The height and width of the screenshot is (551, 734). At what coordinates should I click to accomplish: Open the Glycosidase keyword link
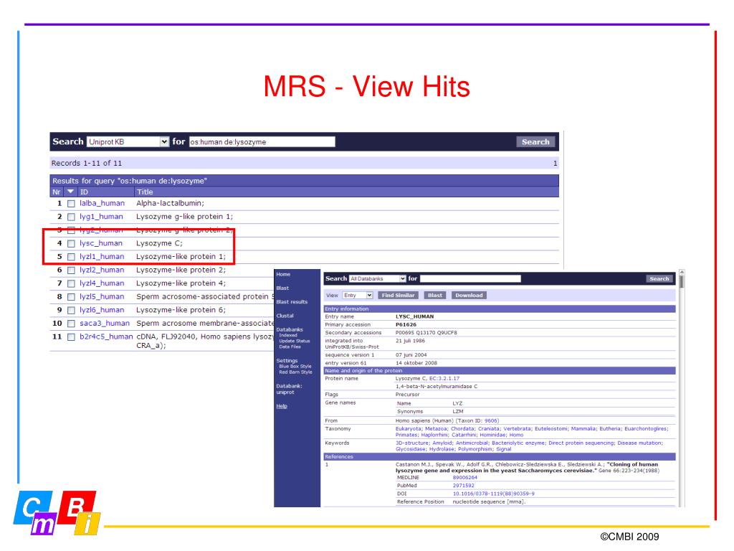(410, 449)
